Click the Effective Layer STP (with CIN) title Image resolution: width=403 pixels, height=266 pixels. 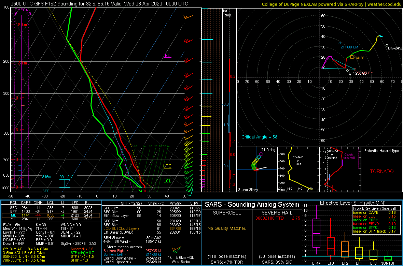click(x=352, y=203)
